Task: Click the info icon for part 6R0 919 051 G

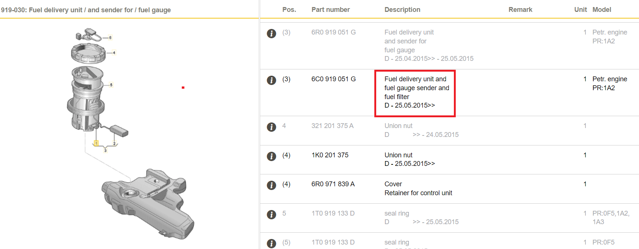Action: coord(271,33)
